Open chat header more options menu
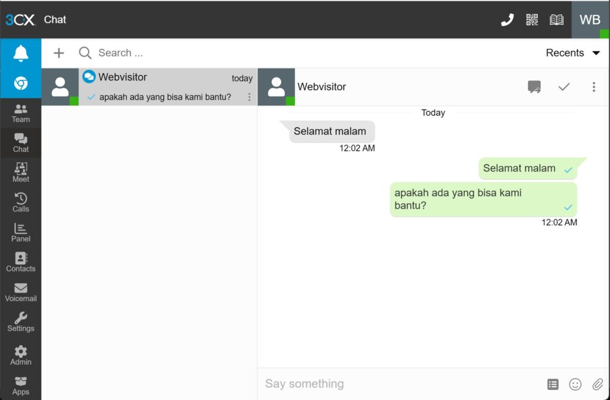The image size is (610, 400). [x=594, y=87]
